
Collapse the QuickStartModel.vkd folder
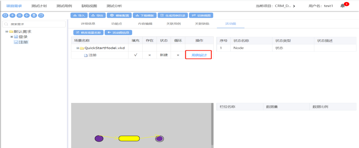point(78,48)
